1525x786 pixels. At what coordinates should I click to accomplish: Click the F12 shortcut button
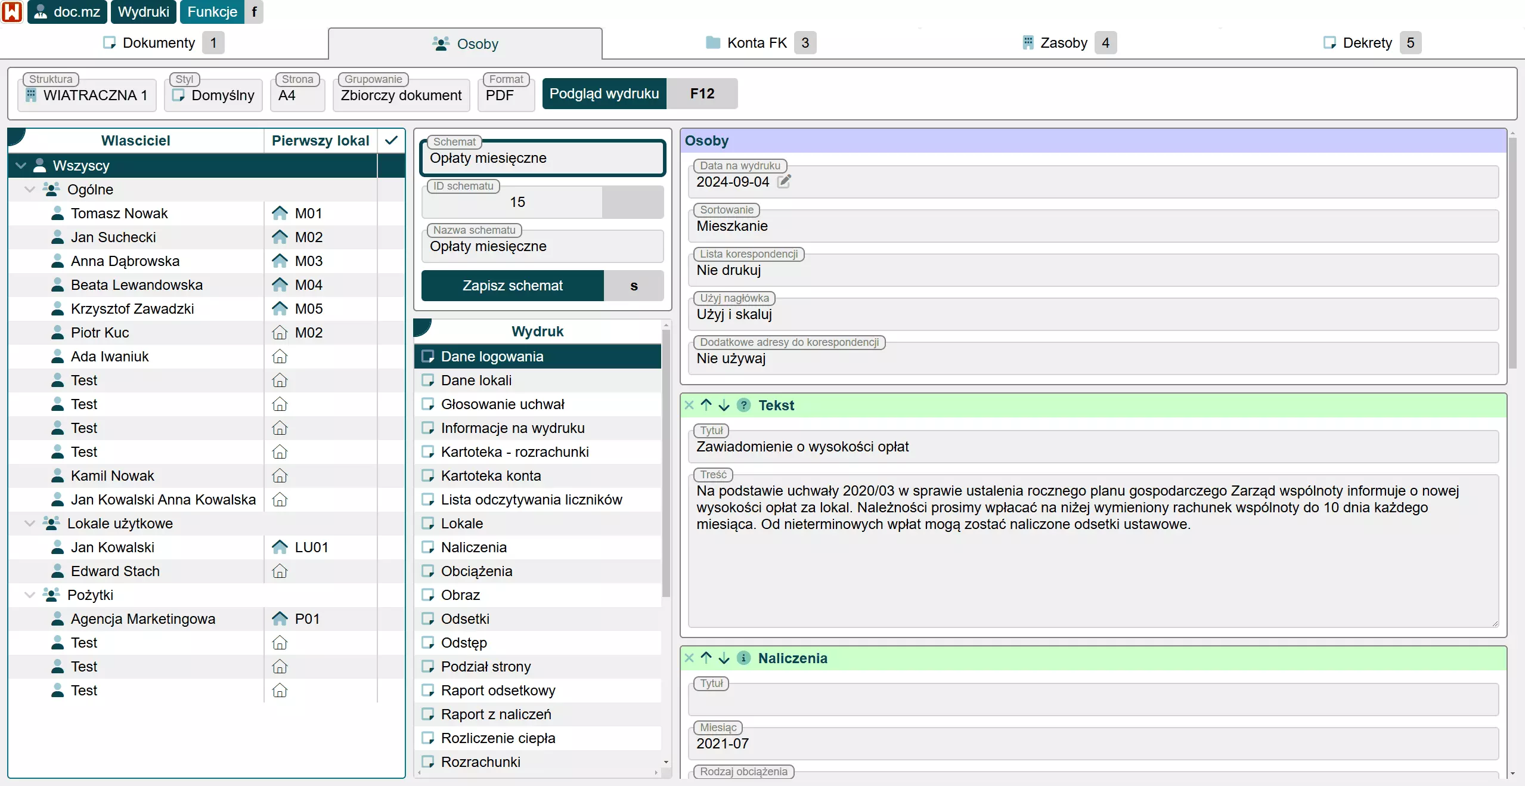click(702, 94)
